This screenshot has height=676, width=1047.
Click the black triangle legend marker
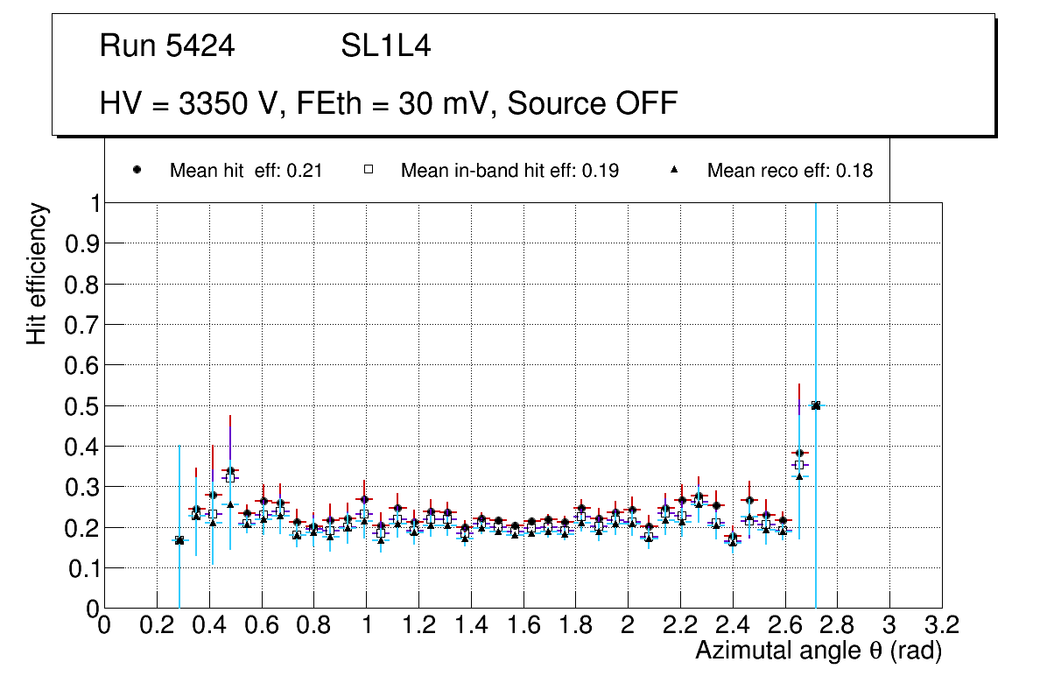675,171
